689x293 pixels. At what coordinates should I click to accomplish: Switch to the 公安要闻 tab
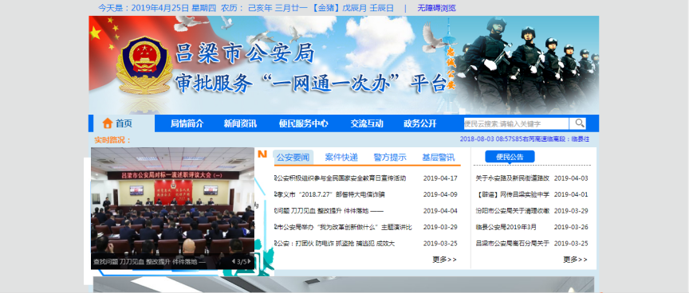pos(293,158)
